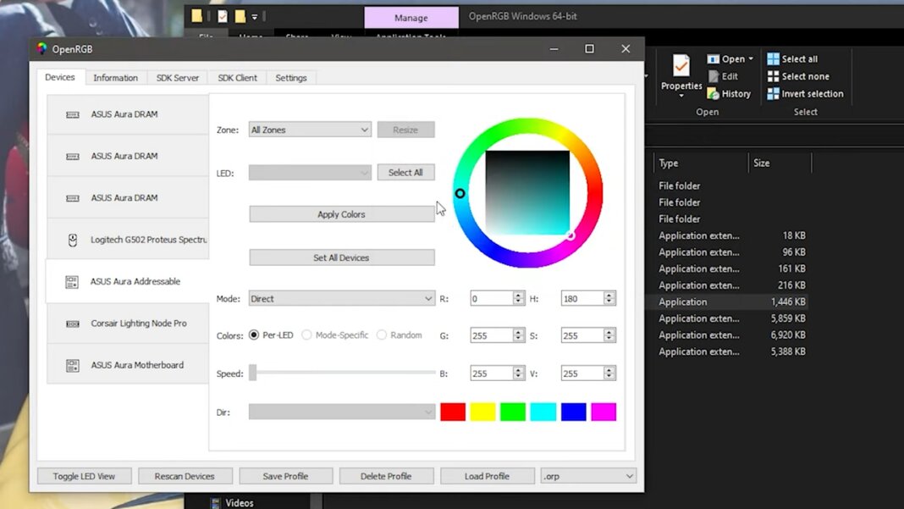Open the Settings tab
904x509 pixels.
click(291, 78)
